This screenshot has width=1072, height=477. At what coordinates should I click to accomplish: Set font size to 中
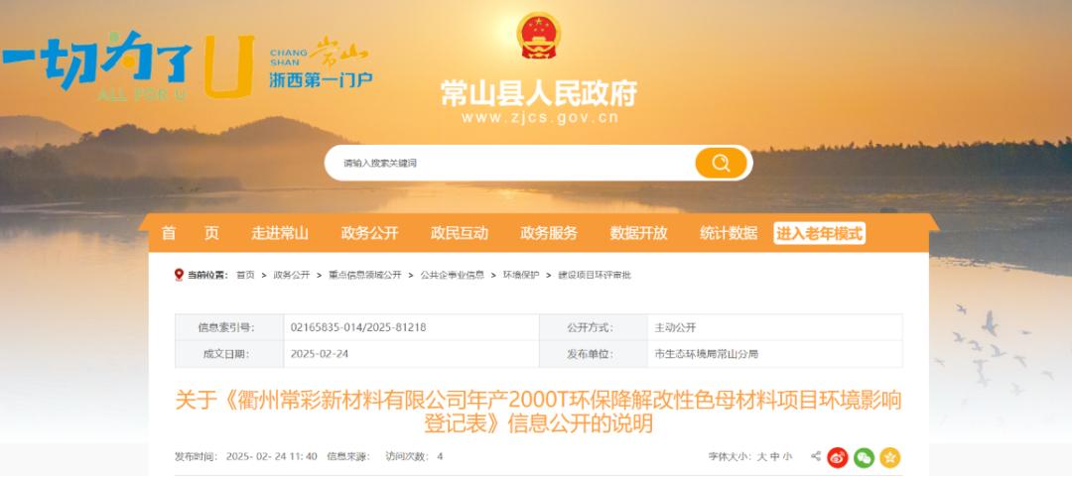pos(774,456)
